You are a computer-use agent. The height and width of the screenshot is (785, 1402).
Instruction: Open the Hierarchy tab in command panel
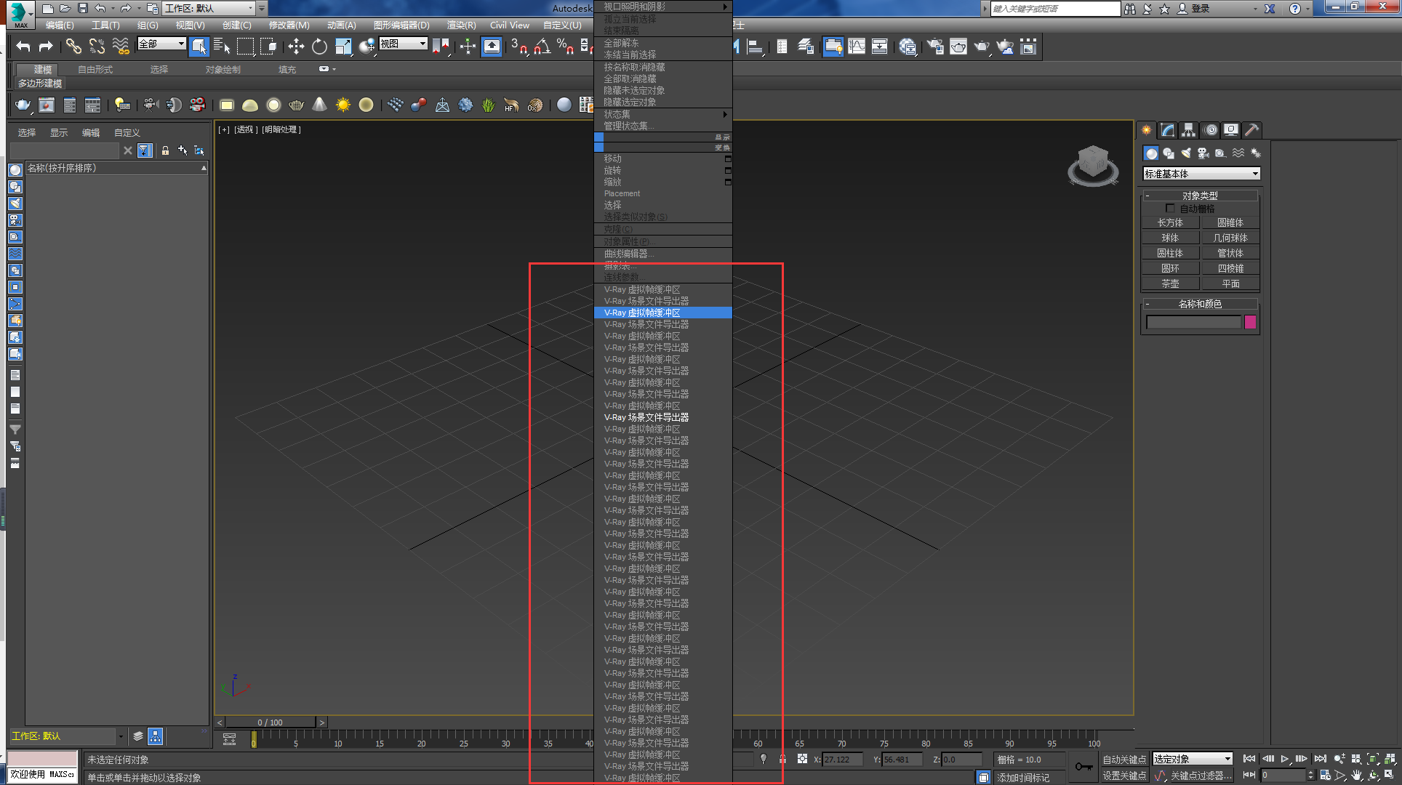pos(1188,130)
